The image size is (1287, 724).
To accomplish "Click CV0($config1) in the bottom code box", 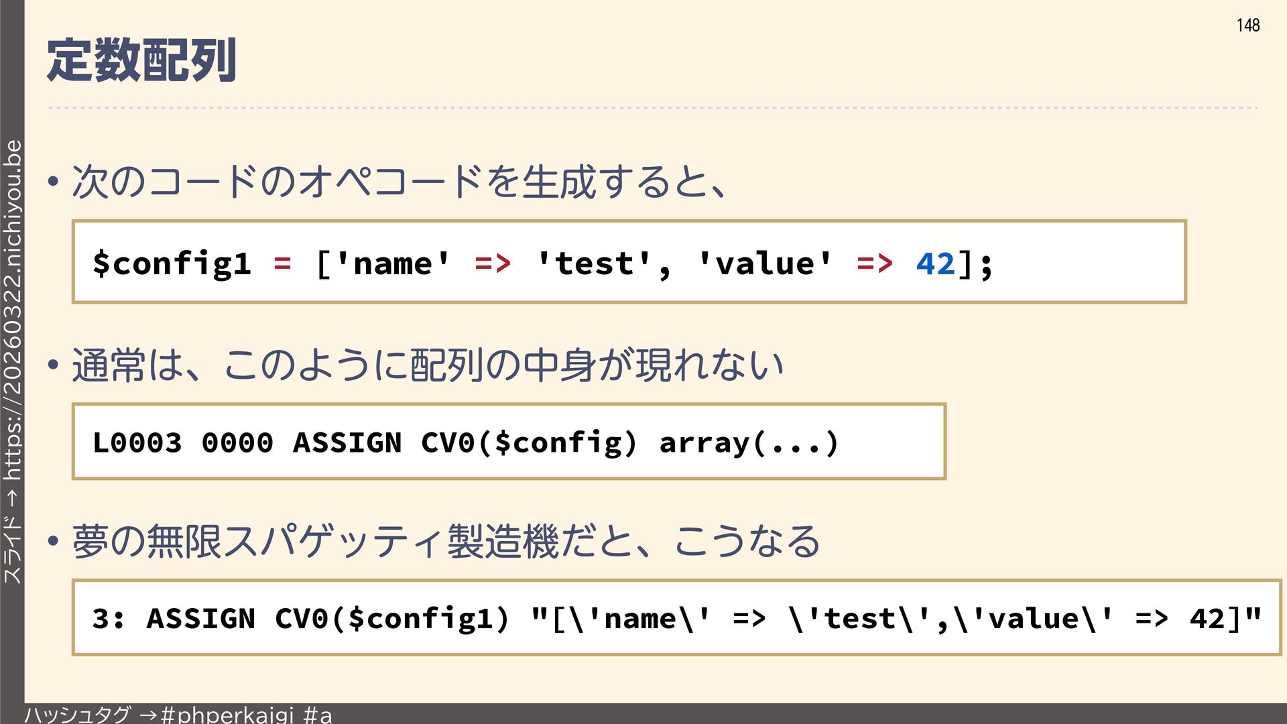I will click(x=392, y=619).
